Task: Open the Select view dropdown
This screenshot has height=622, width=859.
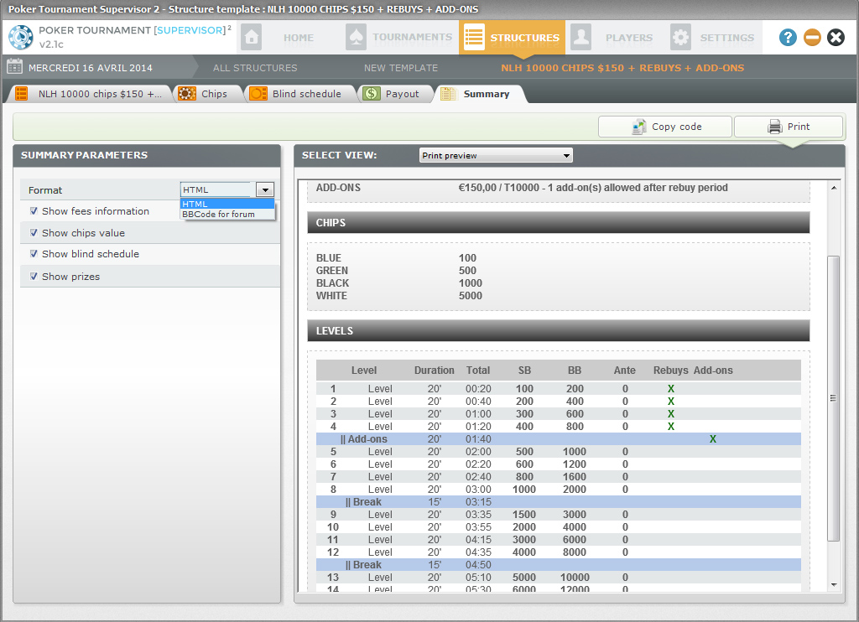Action: (x=495, y=156)
